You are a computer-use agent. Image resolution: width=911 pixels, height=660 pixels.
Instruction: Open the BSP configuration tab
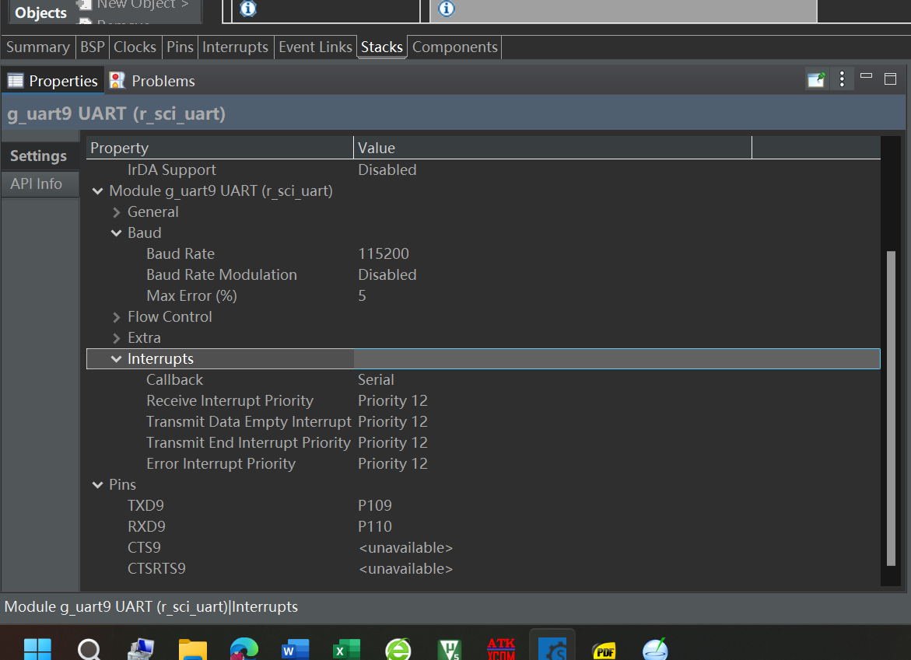pos(93,47)
